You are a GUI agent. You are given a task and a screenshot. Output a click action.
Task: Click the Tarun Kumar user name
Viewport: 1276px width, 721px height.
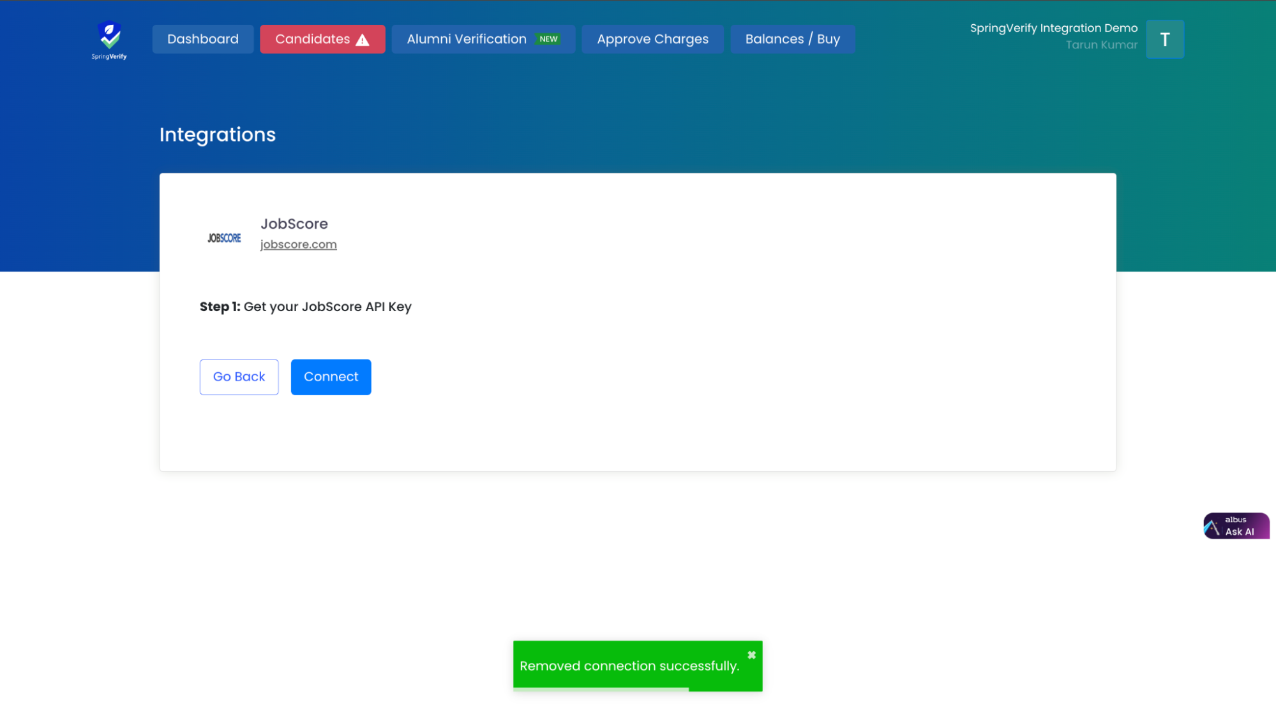click(x=1101, y=45)
